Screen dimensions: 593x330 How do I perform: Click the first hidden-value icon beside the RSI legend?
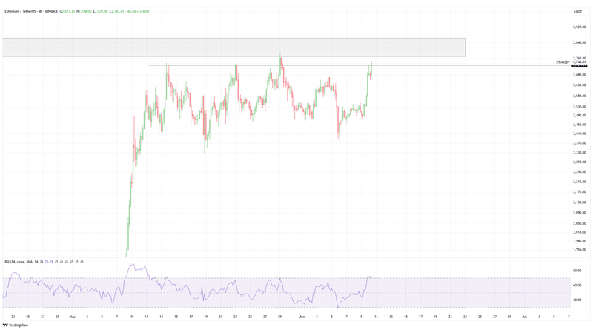56,262
